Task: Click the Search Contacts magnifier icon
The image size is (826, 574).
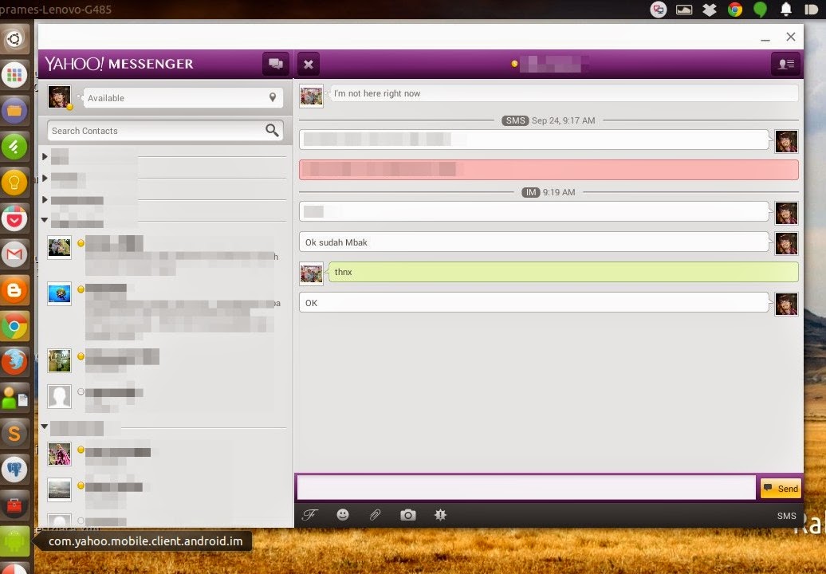Action: coord(272,130)
